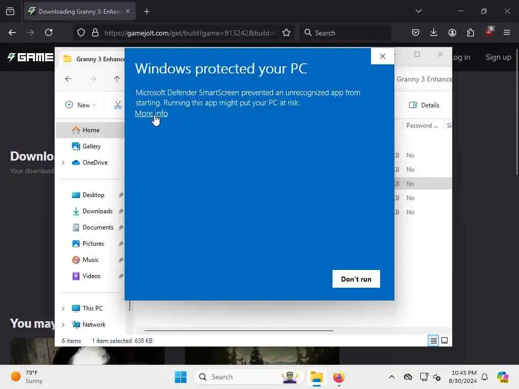Image resolution: width=519 pixels, height=389 pixels.
Task: Click the horizontal scrollbar in File Explorer
Action: click(x=239, y=330)
